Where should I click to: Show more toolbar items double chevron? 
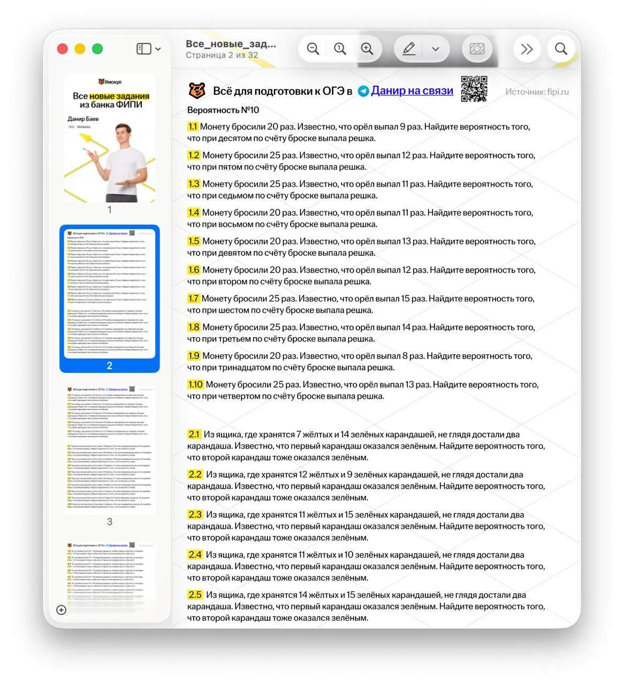point(527,49)
